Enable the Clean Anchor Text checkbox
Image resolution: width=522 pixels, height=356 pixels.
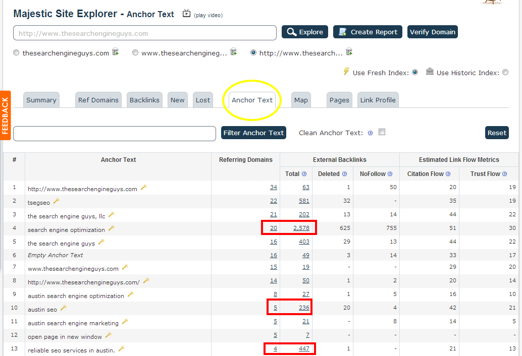click(382, 132)
